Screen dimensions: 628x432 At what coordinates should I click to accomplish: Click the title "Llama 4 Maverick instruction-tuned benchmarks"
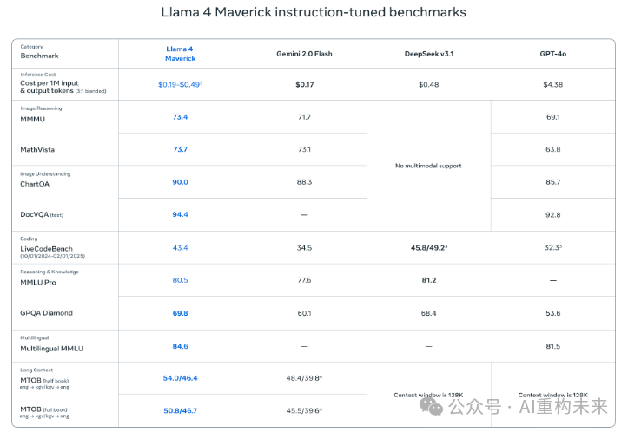click(x=314, y=12)
